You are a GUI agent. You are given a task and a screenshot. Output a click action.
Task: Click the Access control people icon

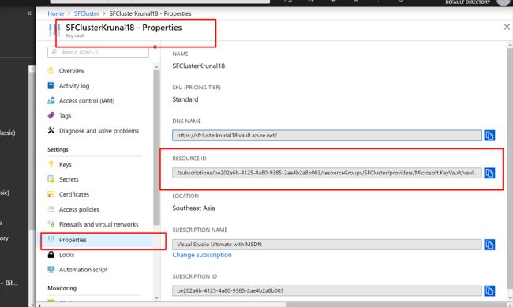coord(51,101)
